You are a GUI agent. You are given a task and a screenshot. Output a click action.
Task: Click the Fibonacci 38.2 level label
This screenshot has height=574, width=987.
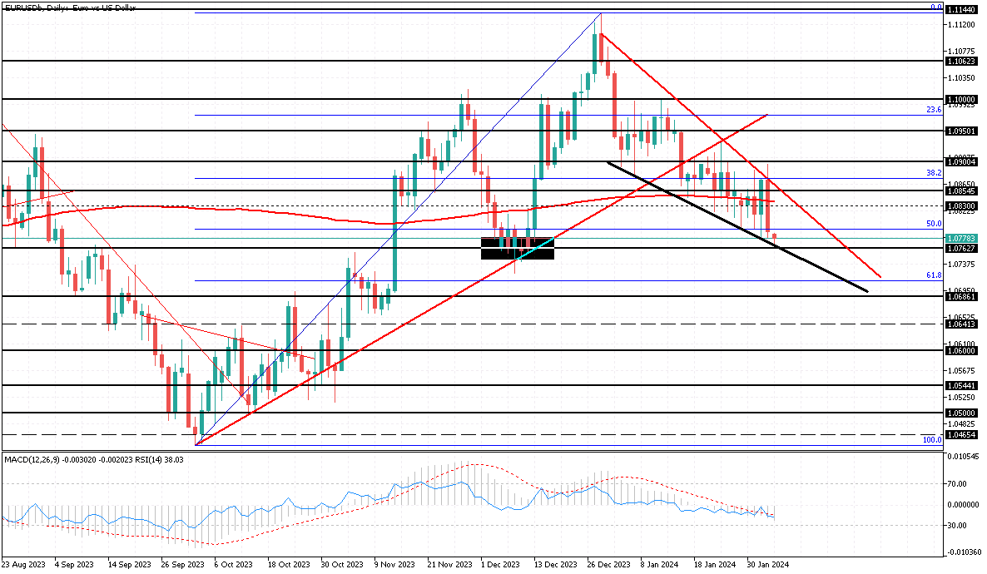click(934, 172)
